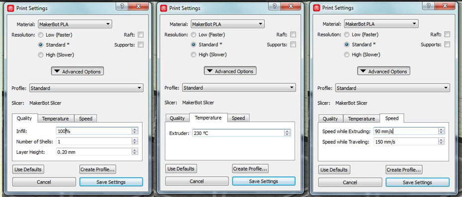Select Low (Faster) resolution in the Infill dialog

pos(41,35)
